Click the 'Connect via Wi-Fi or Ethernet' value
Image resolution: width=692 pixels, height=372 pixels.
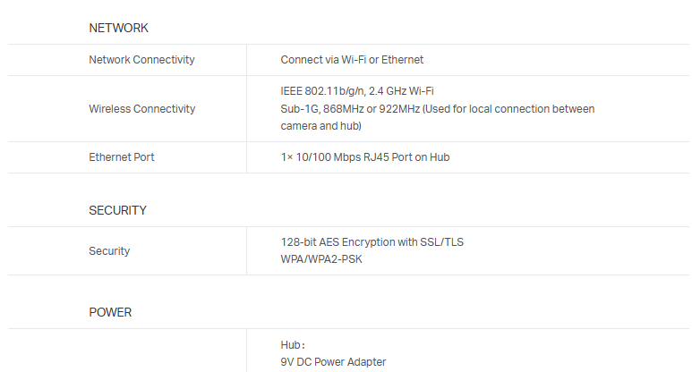352,60
